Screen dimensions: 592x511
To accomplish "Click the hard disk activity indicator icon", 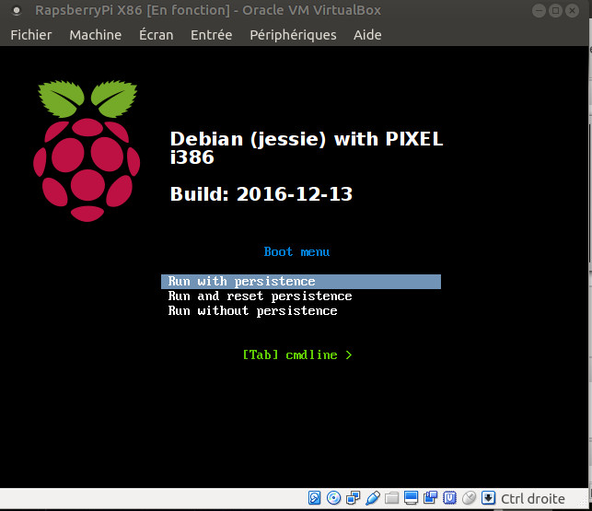I will (315, 498).
